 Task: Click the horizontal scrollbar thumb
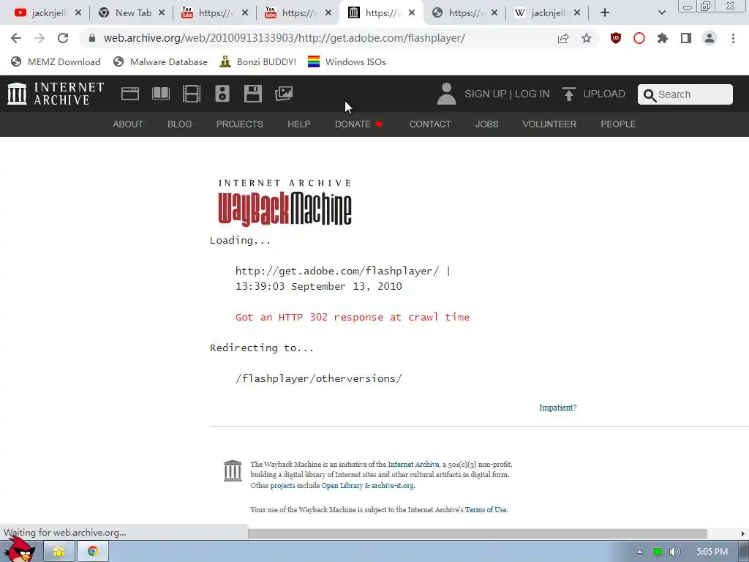(x=477, y=533)
